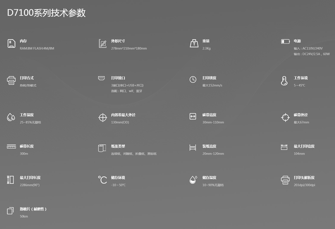Click the length icon beside 最大打印长度
This screenshot has height=229, width=335.
tap(10, 180)
